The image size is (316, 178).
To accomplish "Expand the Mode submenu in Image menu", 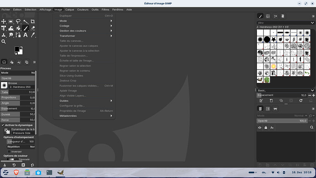I will (x=84, y=21).
